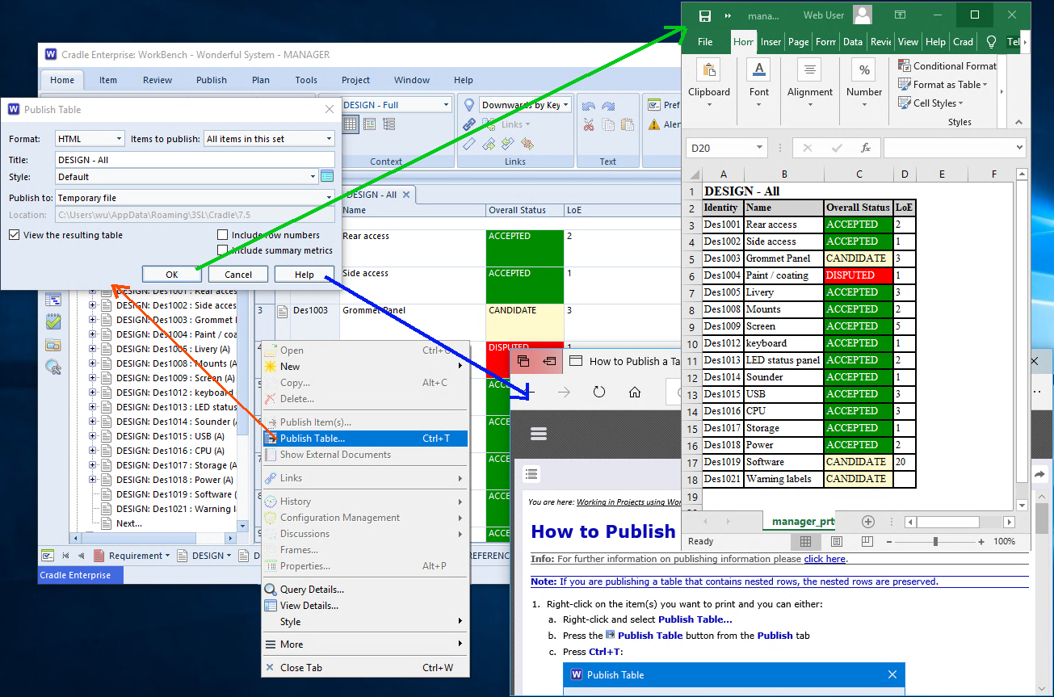Open the Excel Name Box dropdown showing D20
The height and width of the screenshot is (697, 1054).
pos(759,148)
